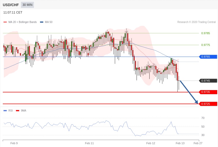Viewport: 218px width, 147px height.
Task: Click the USD/CHF pair title
Action: coord(11,5)
